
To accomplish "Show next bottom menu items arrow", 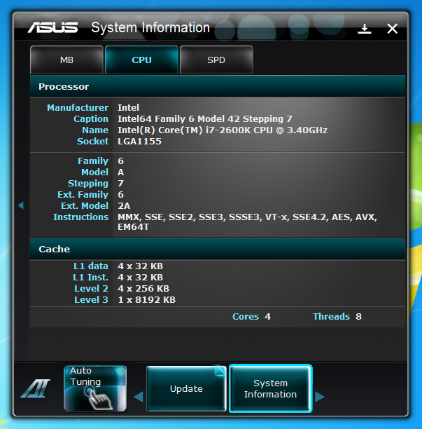I will (320, 397).
